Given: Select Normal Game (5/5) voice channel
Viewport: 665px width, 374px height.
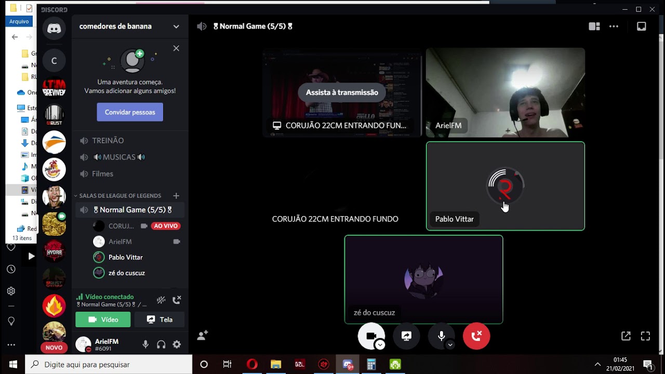Looking at the screenshot, I should (x=129, y=210).
